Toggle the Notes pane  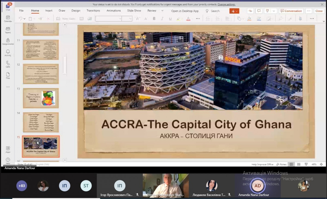[281, 164]
